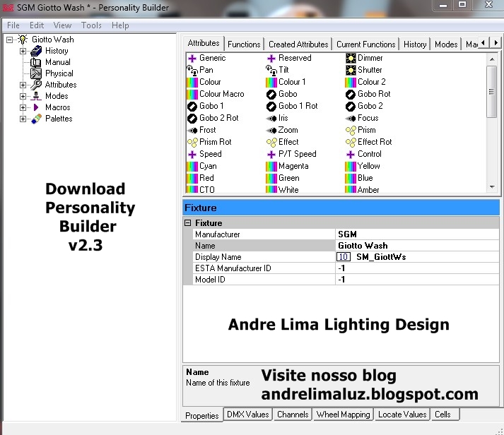Edit the Model ID value

click(x=417, y=280)
